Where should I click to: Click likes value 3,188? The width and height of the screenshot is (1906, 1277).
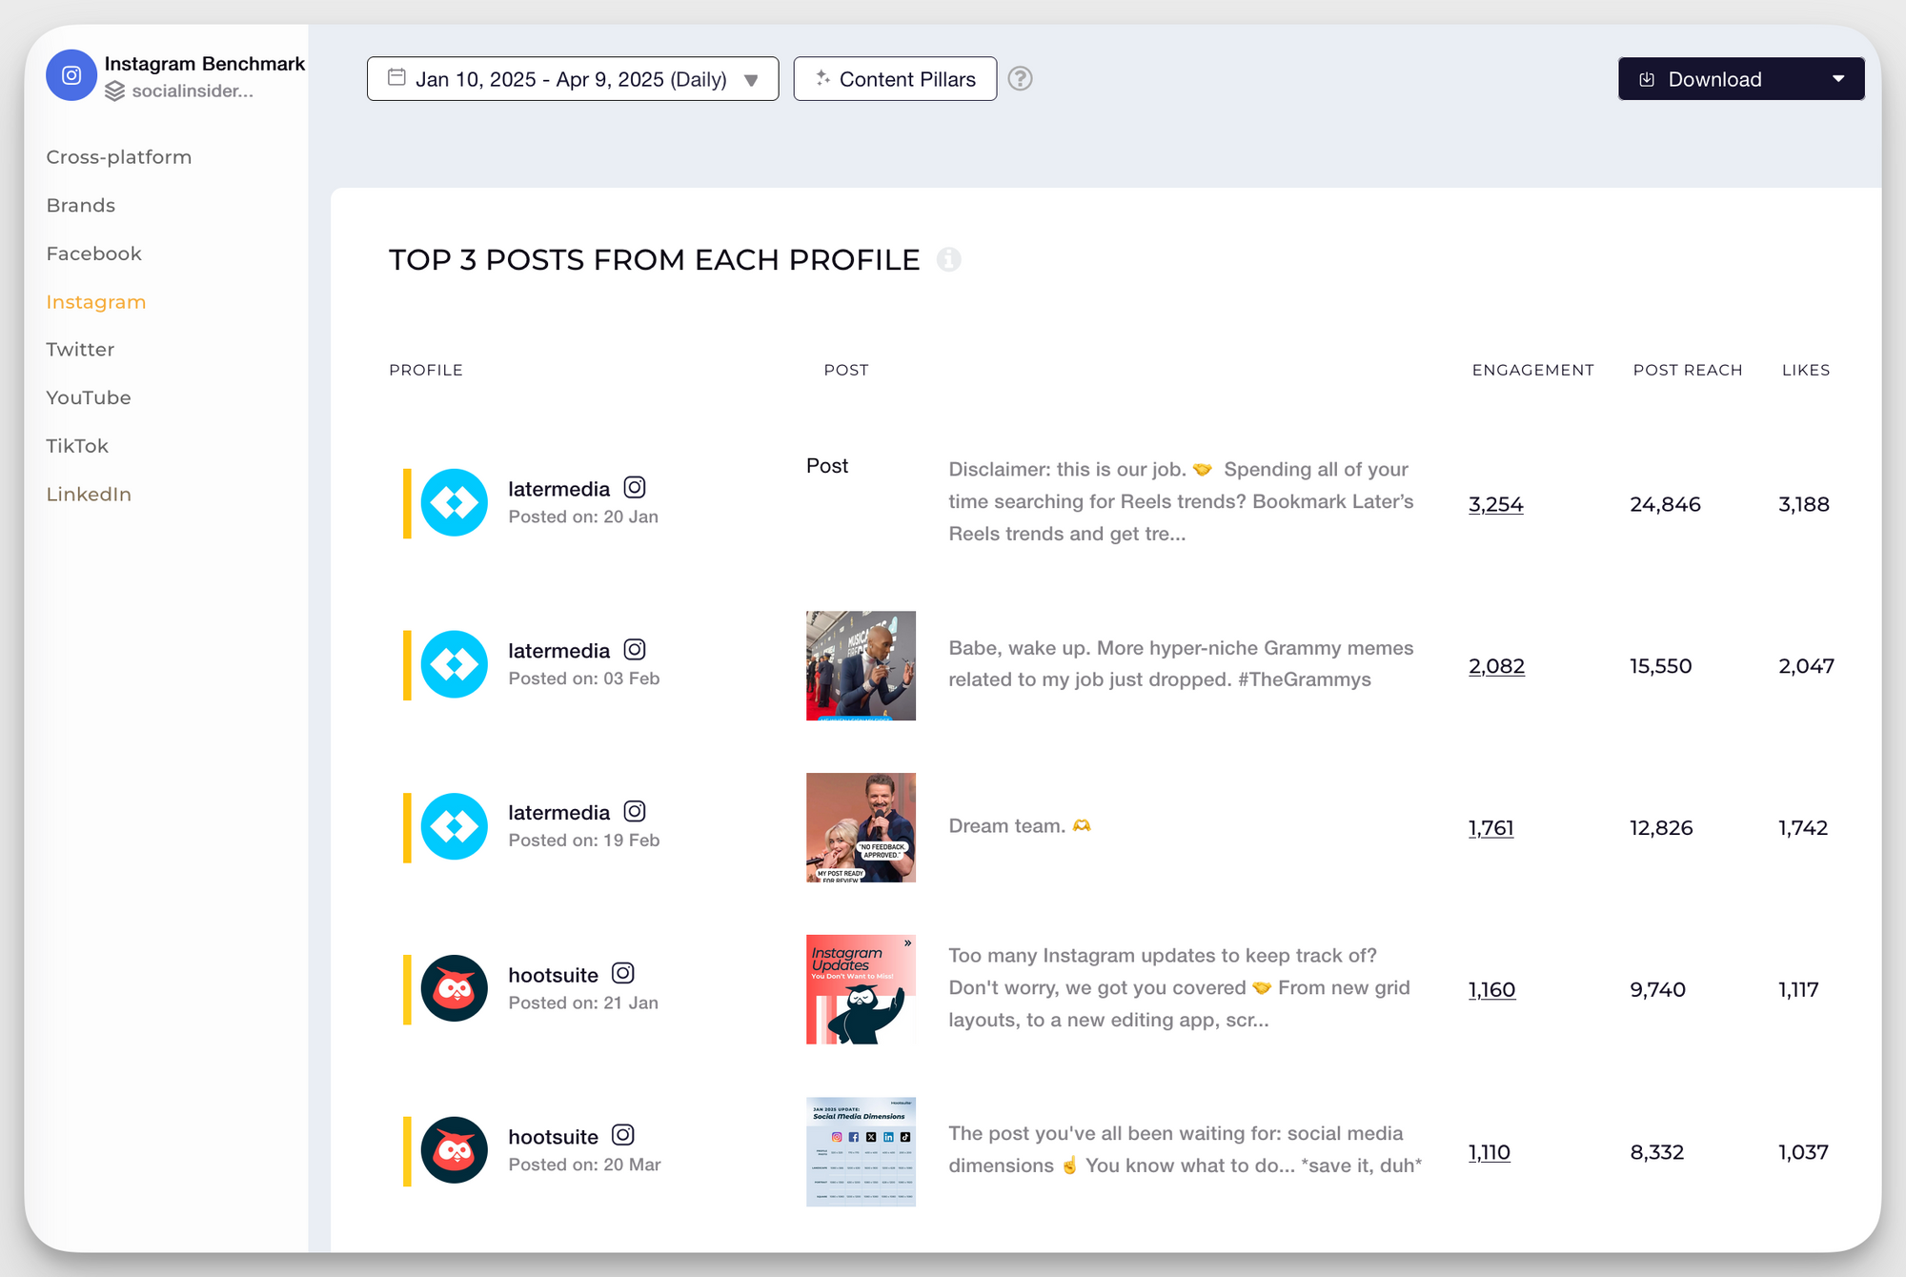(1804, 504)
